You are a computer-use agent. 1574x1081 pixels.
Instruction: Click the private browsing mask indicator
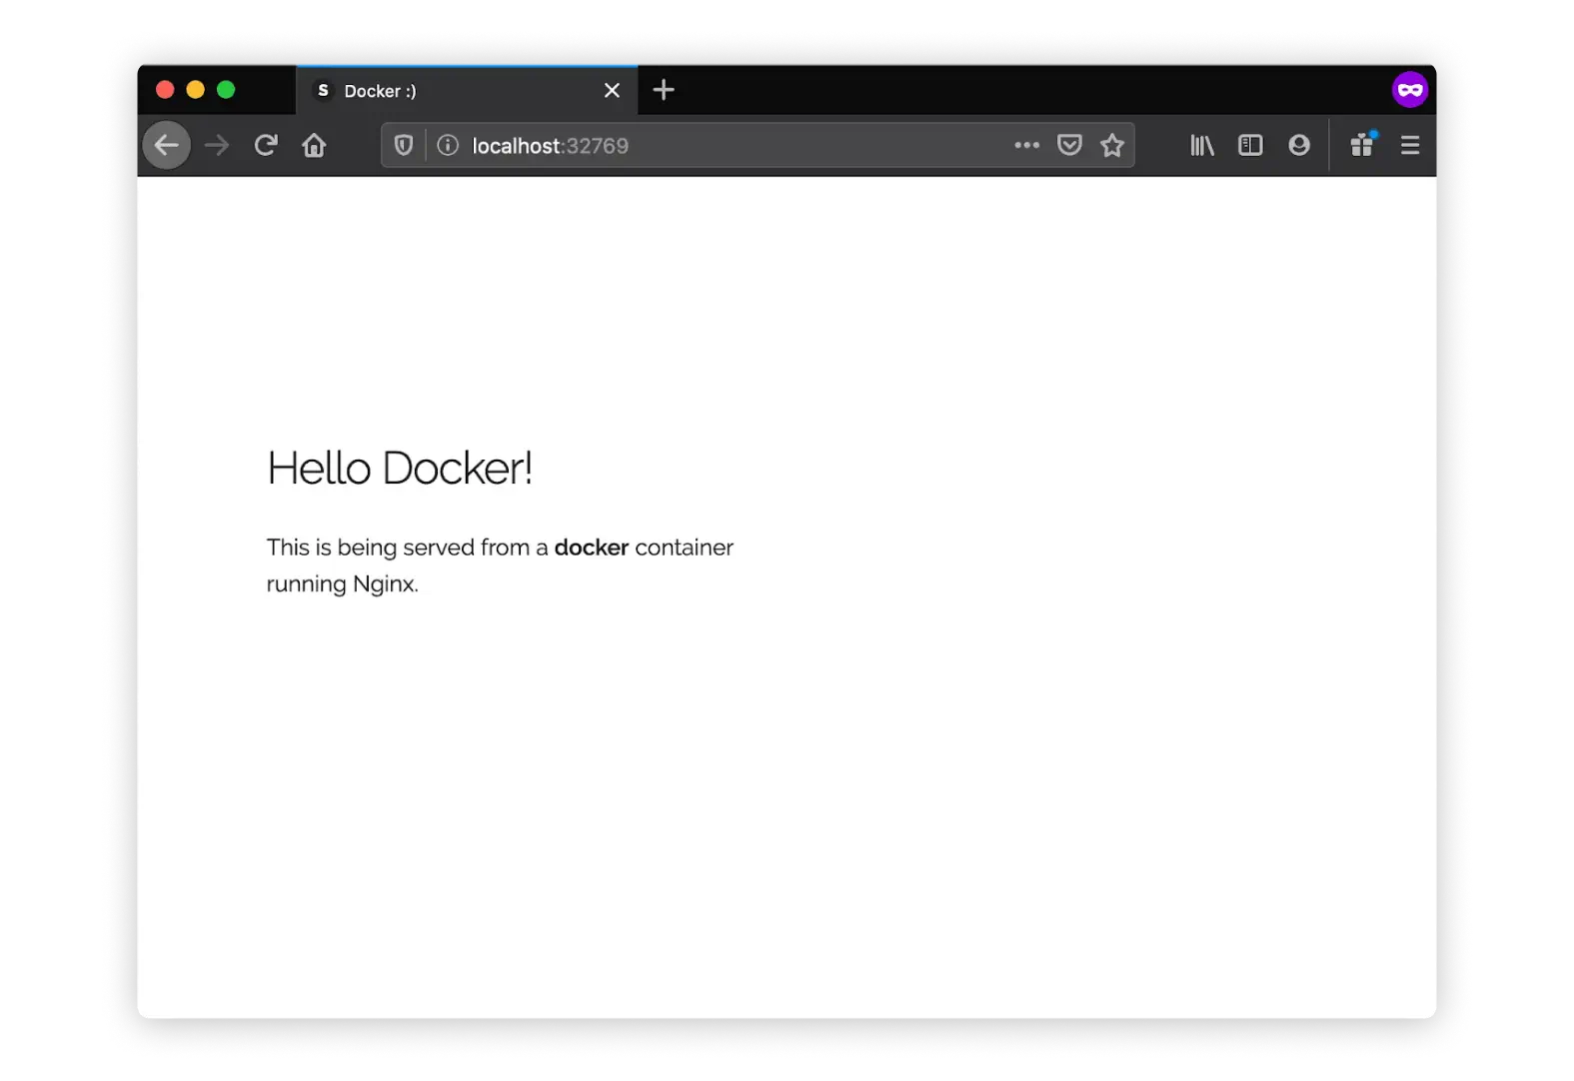(x=1409, y=90)
